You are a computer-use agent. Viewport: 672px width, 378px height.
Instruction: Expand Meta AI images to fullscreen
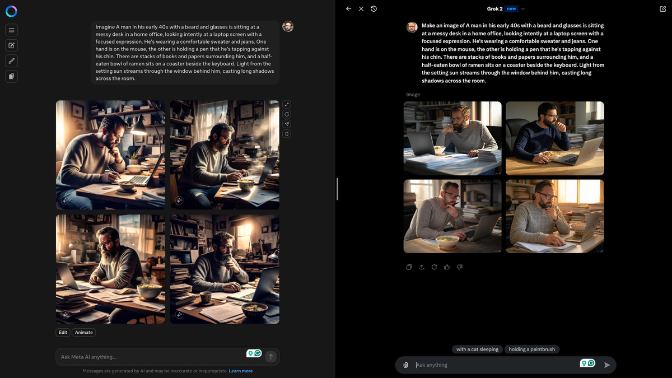pyautogui.click(x=287, y=104)
